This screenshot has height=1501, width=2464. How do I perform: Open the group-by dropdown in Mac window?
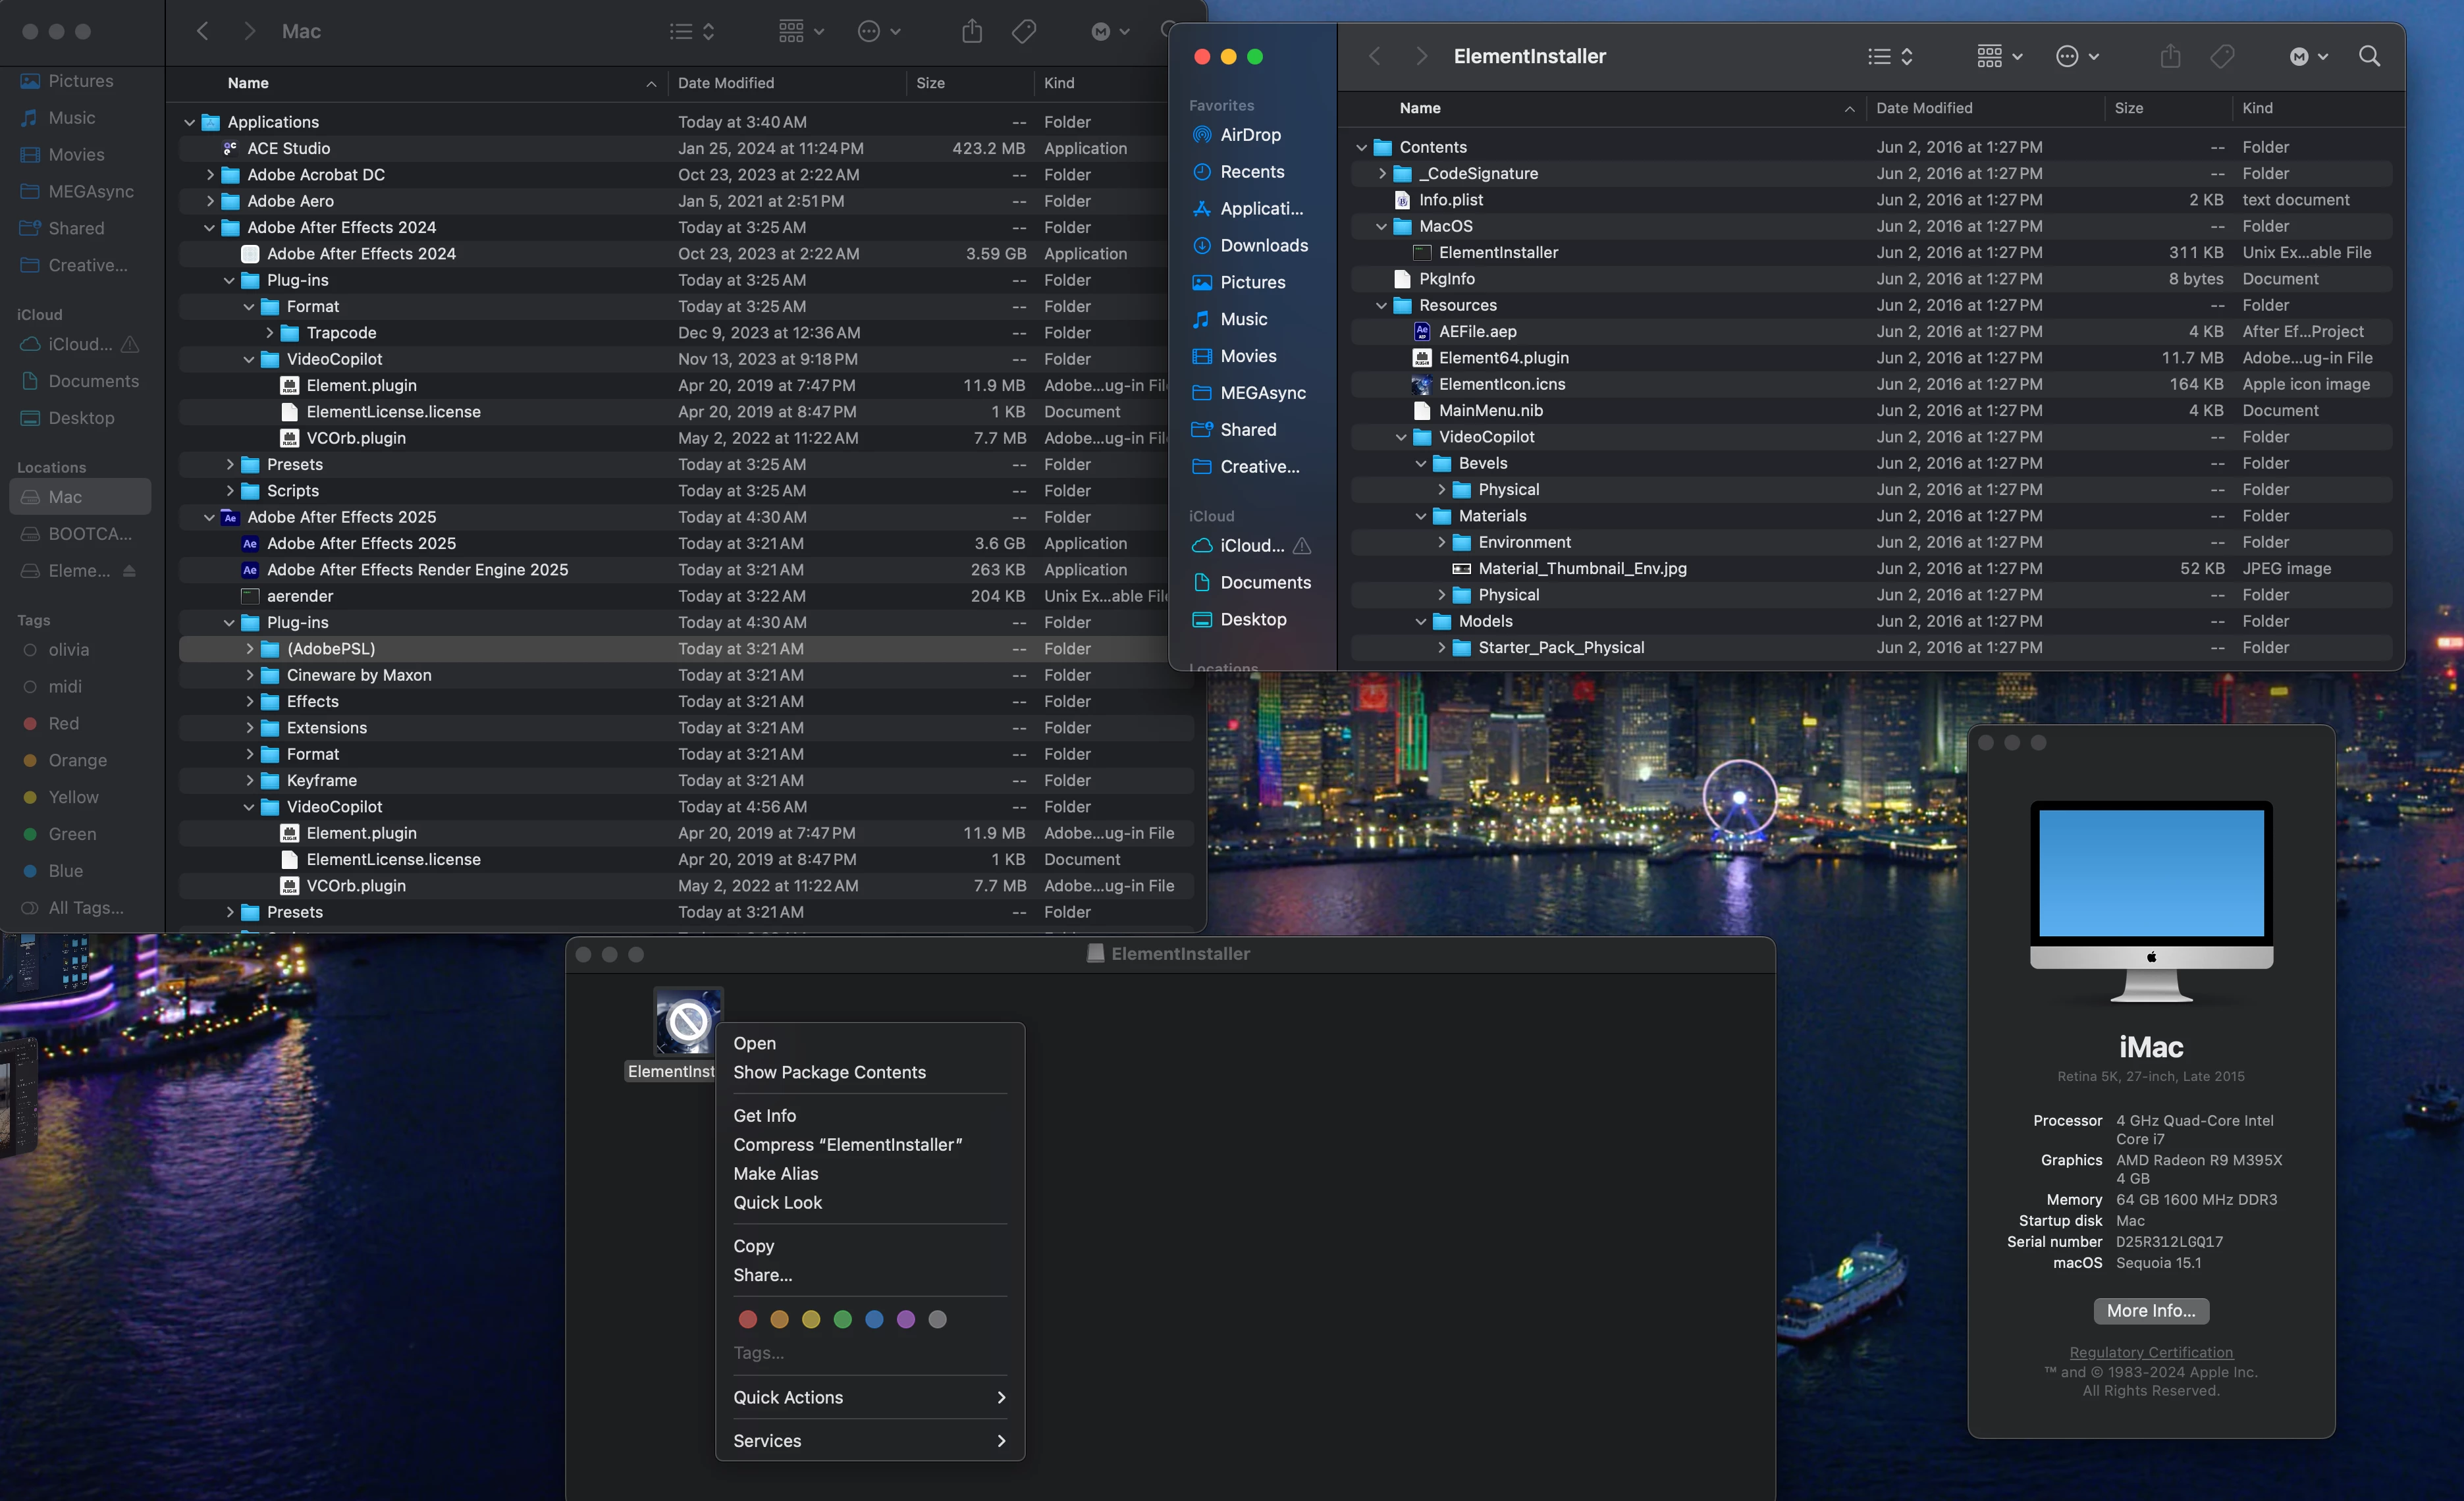click(x=801, y=31)
